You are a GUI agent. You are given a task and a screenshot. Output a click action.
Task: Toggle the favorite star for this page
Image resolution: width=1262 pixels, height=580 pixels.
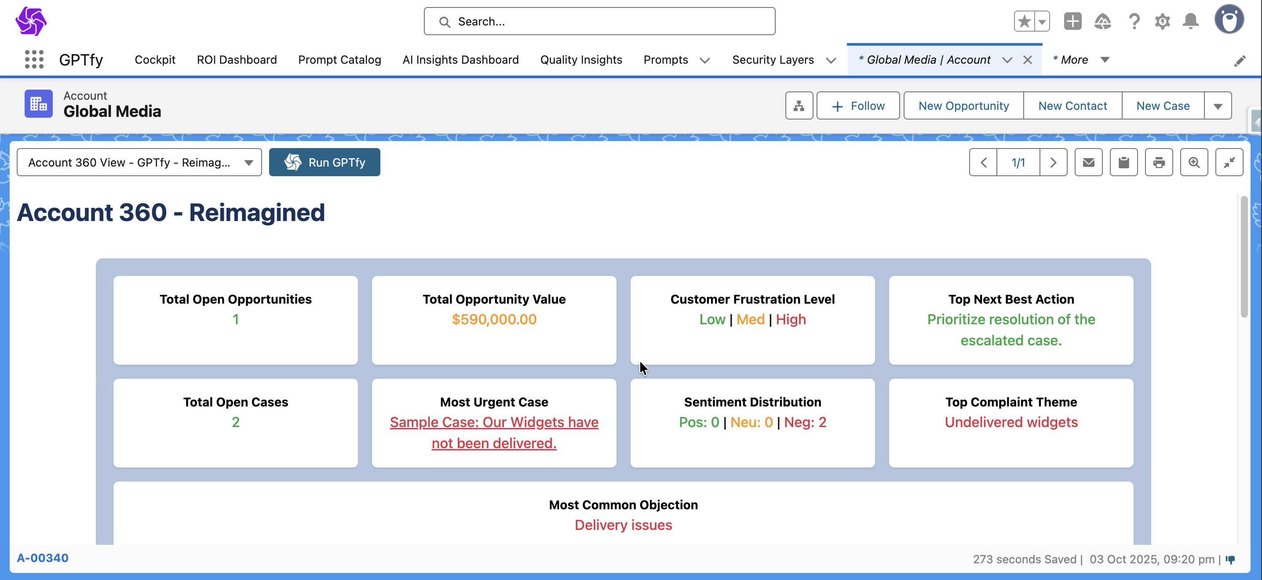pyautogui.click(x=1024, y=22)
